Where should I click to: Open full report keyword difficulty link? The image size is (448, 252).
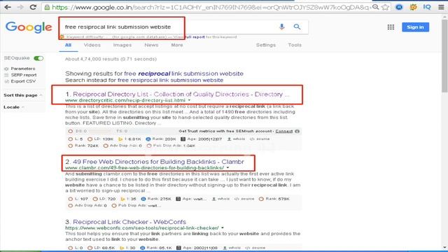tap(195, 37)
